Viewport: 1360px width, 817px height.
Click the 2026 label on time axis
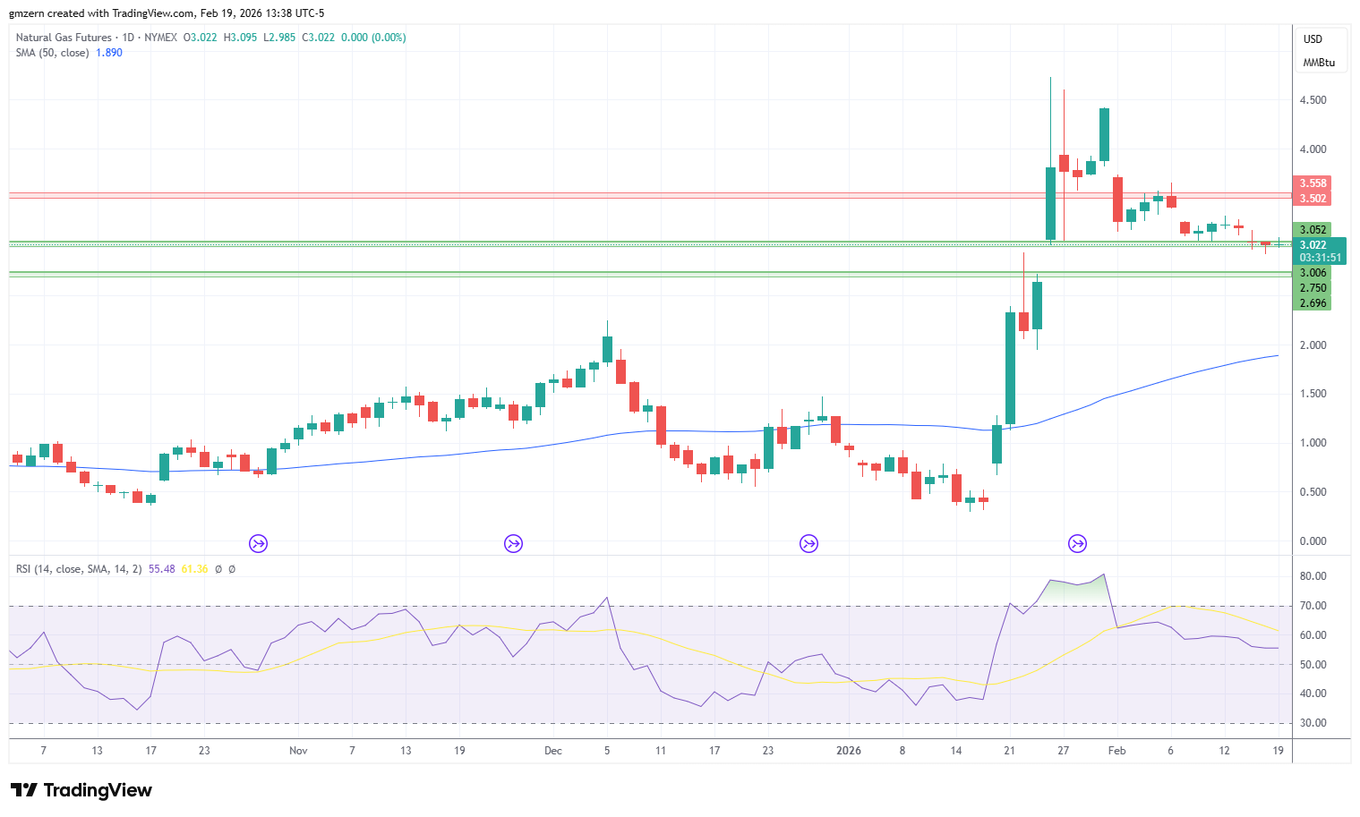coord(849,751)
